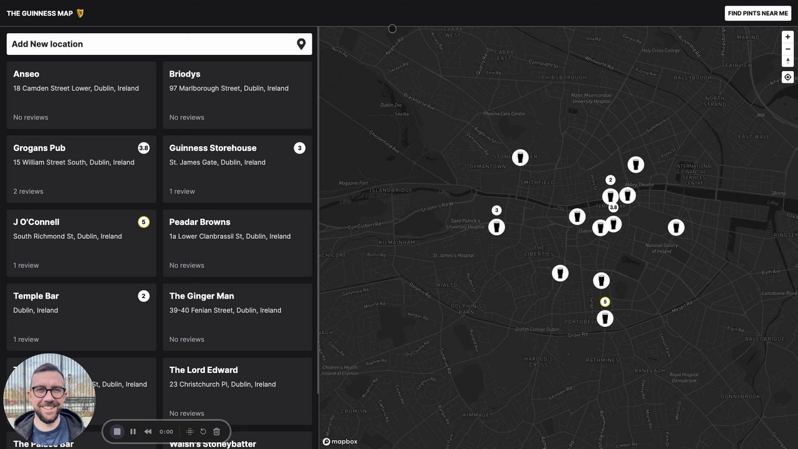Open the Mapbox attribution link
The image size is (798, 449).
coord(340,441)
